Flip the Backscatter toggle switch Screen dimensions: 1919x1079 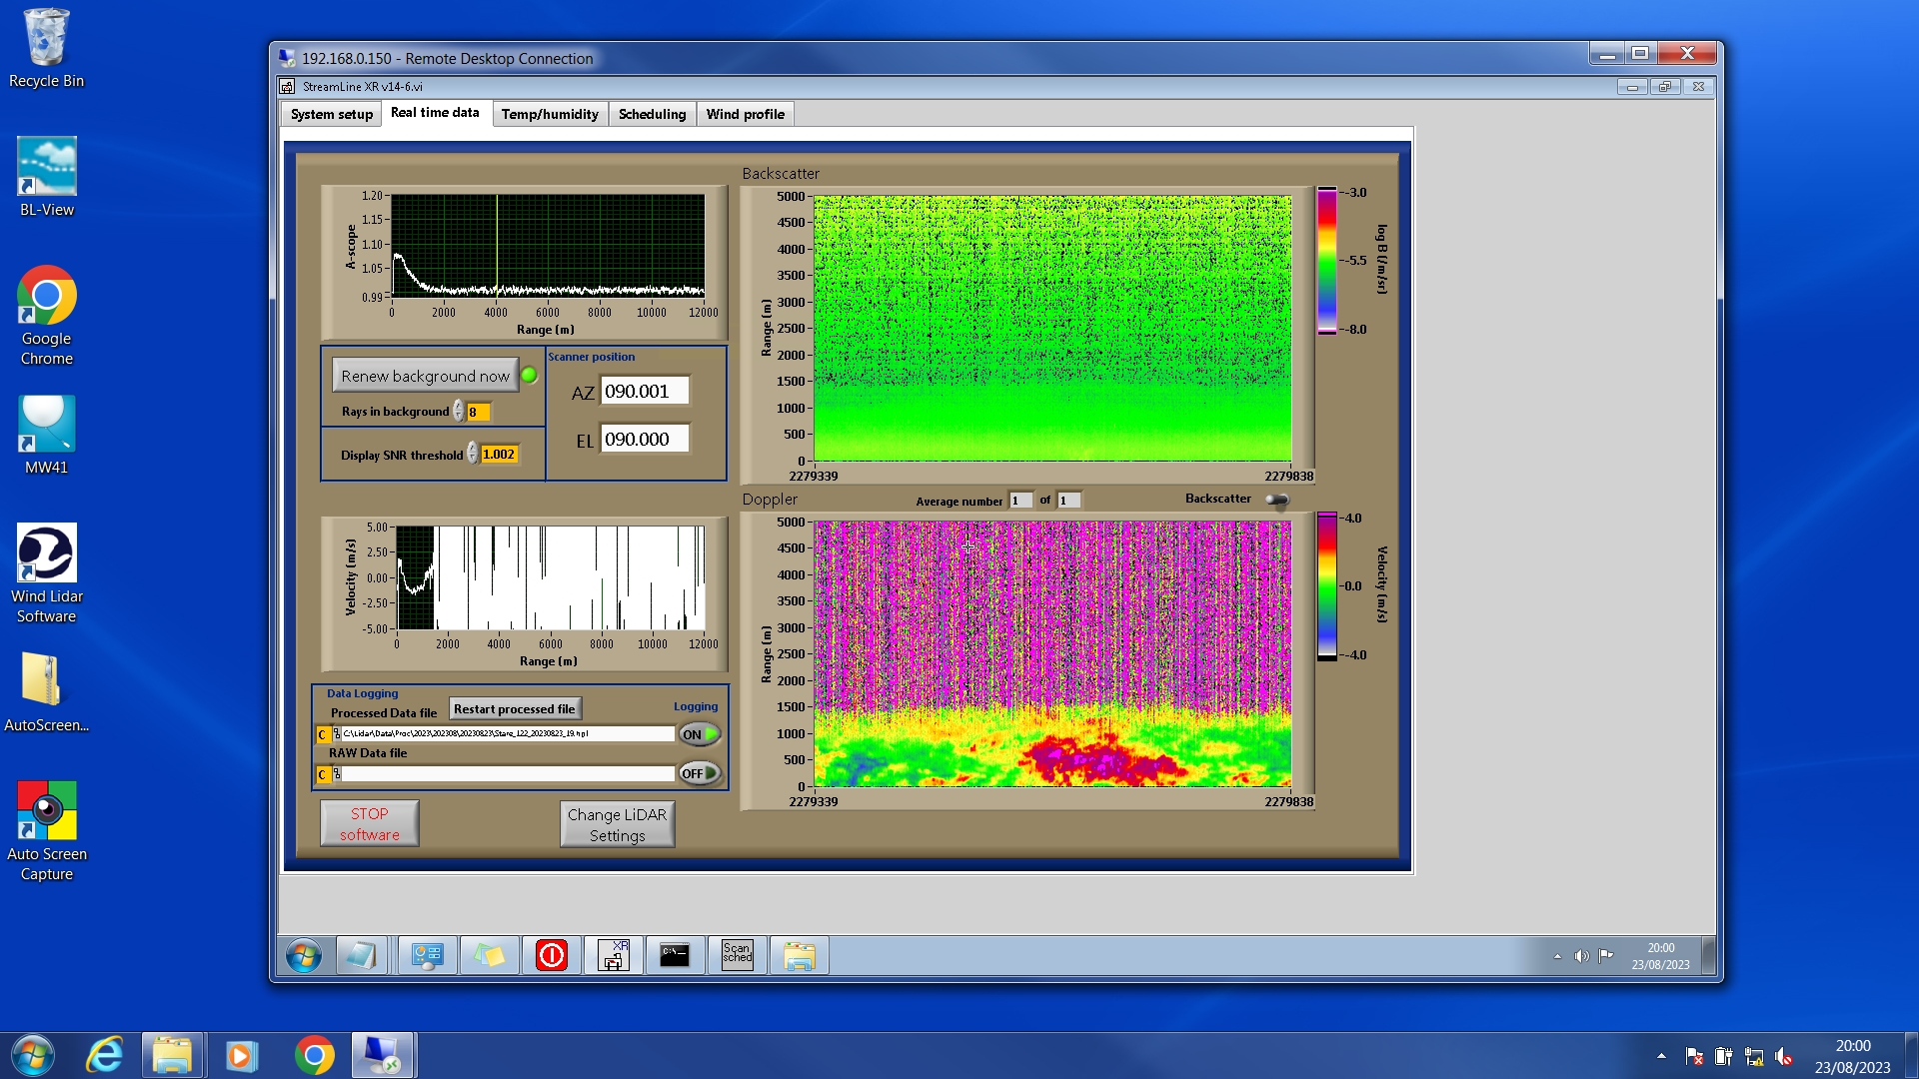(x=1276, y=500)
